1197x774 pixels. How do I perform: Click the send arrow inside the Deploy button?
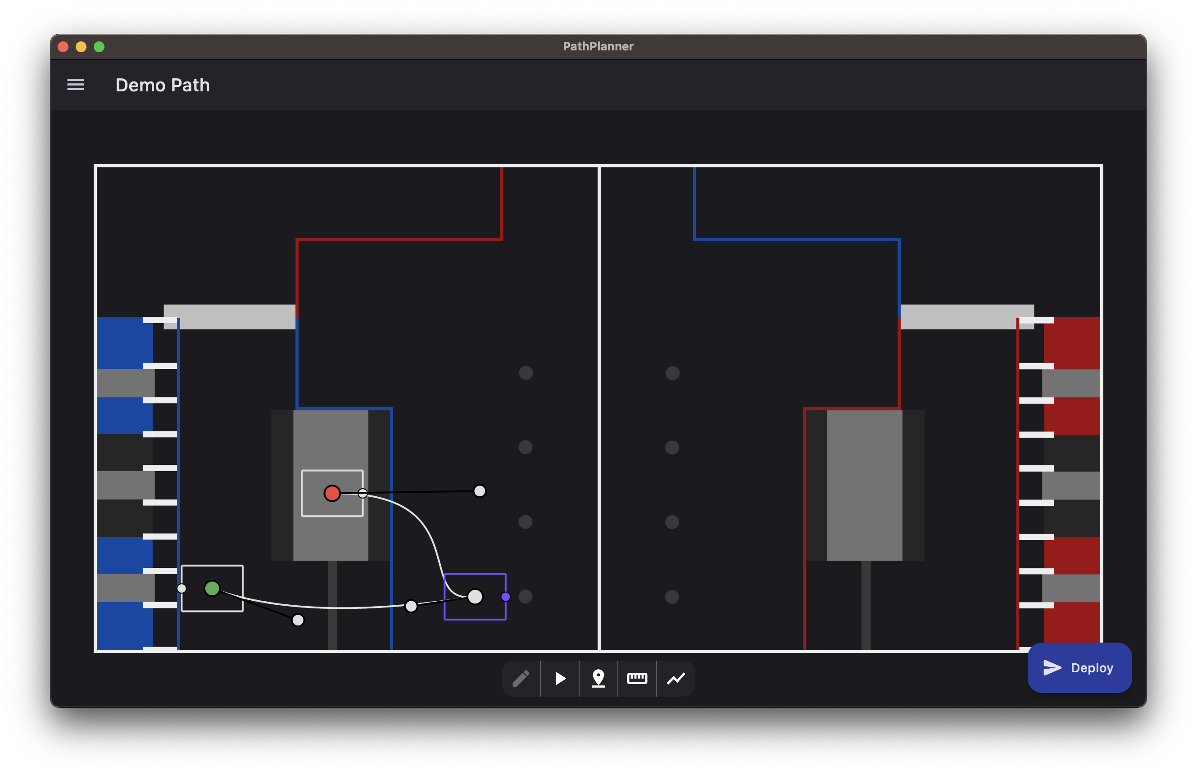point(1051,668)
